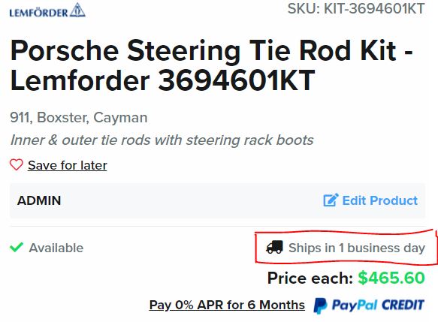
Task: Select the Ships in 1 business day text
Action: (x=357, y=248)
